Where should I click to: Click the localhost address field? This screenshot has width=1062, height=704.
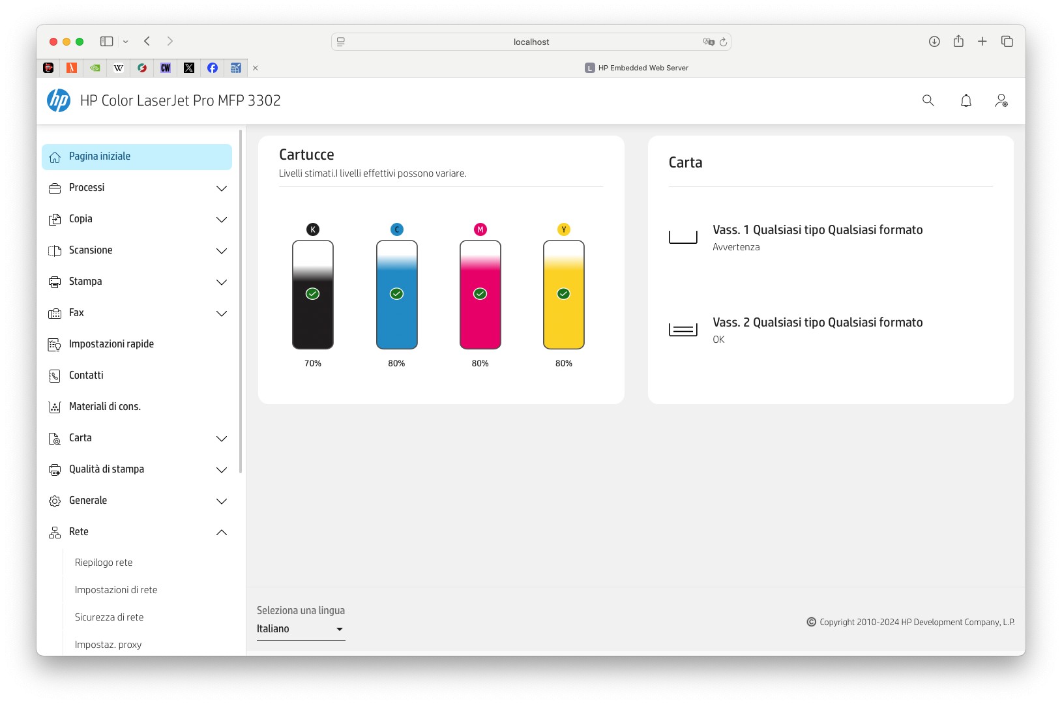(x=531, y=42)
